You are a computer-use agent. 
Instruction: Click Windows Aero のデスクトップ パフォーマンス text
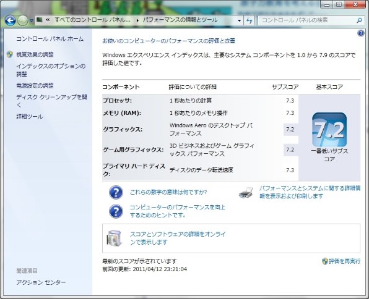[x=211, y=129]
